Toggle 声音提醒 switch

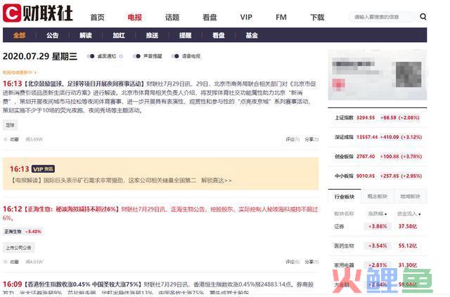(137, 56)
